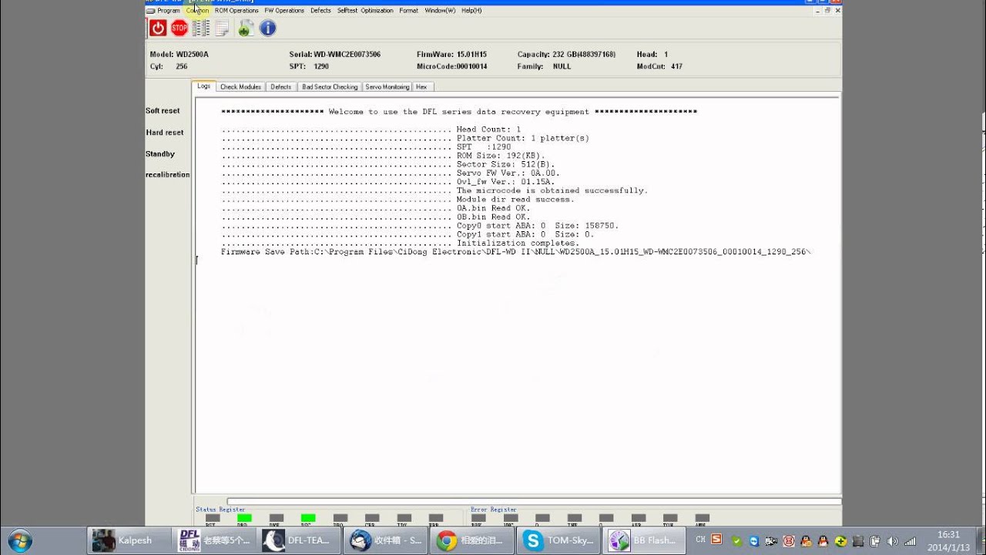Viewport: 986px width, 555px height.
Task: Open the Thunderbird inbox taskbar item
Action: tap(385, 540)
